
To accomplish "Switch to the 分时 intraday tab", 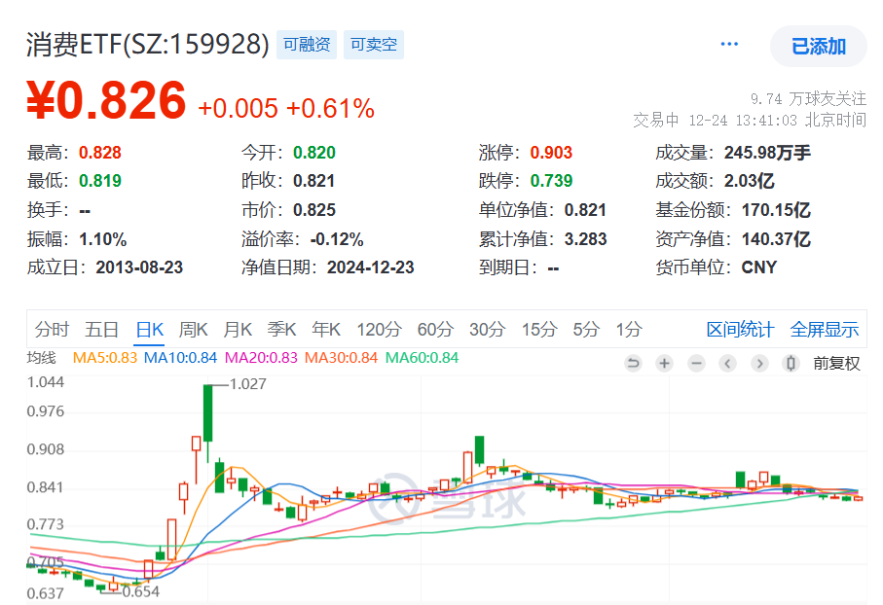I will point(53,330).
